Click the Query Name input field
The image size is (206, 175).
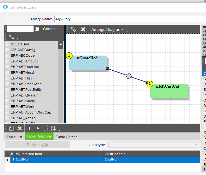click(130, 19)
